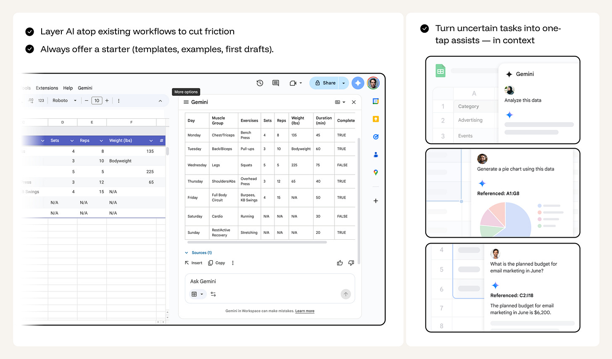Click thumbs up on the Gemini response

pos(340,262)
